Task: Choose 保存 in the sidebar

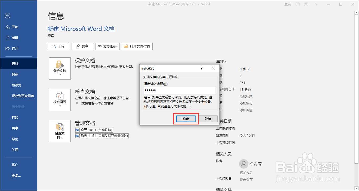Action: point(18,74)
